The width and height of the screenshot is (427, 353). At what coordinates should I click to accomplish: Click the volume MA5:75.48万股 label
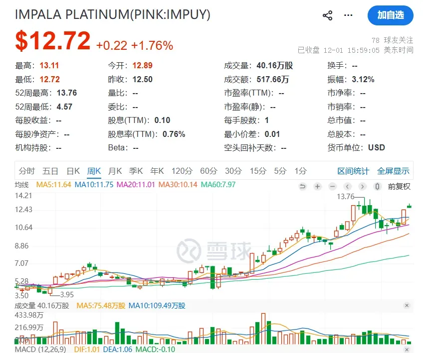pos(101,306)
